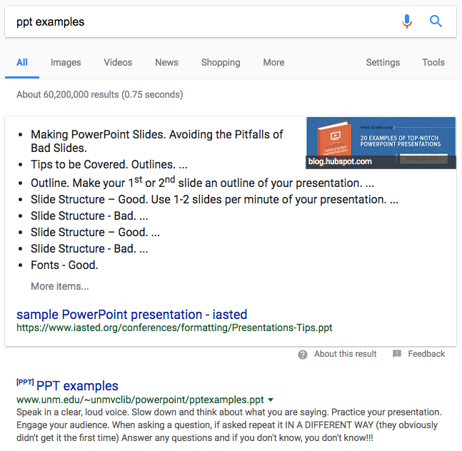Click the question mark icon beside About this result
Screen dimensions: 462x451
click(x=303, y=354)
